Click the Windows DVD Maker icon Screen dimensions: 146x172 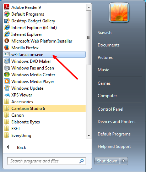(x=7, y=61)
